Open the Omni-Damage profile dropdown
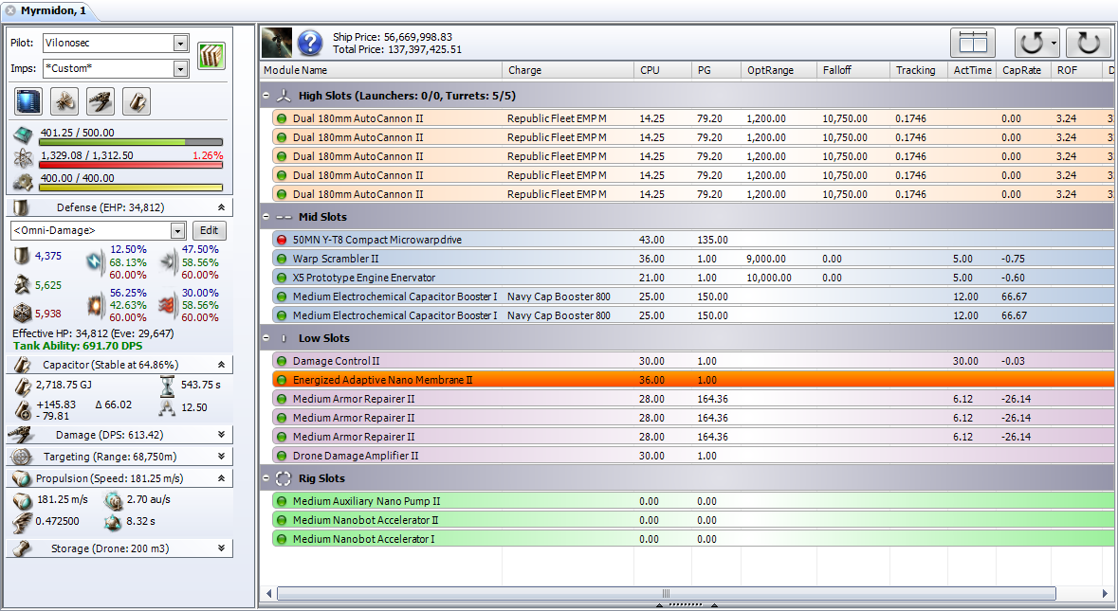The image size is (1118, 611). point(177,231)
